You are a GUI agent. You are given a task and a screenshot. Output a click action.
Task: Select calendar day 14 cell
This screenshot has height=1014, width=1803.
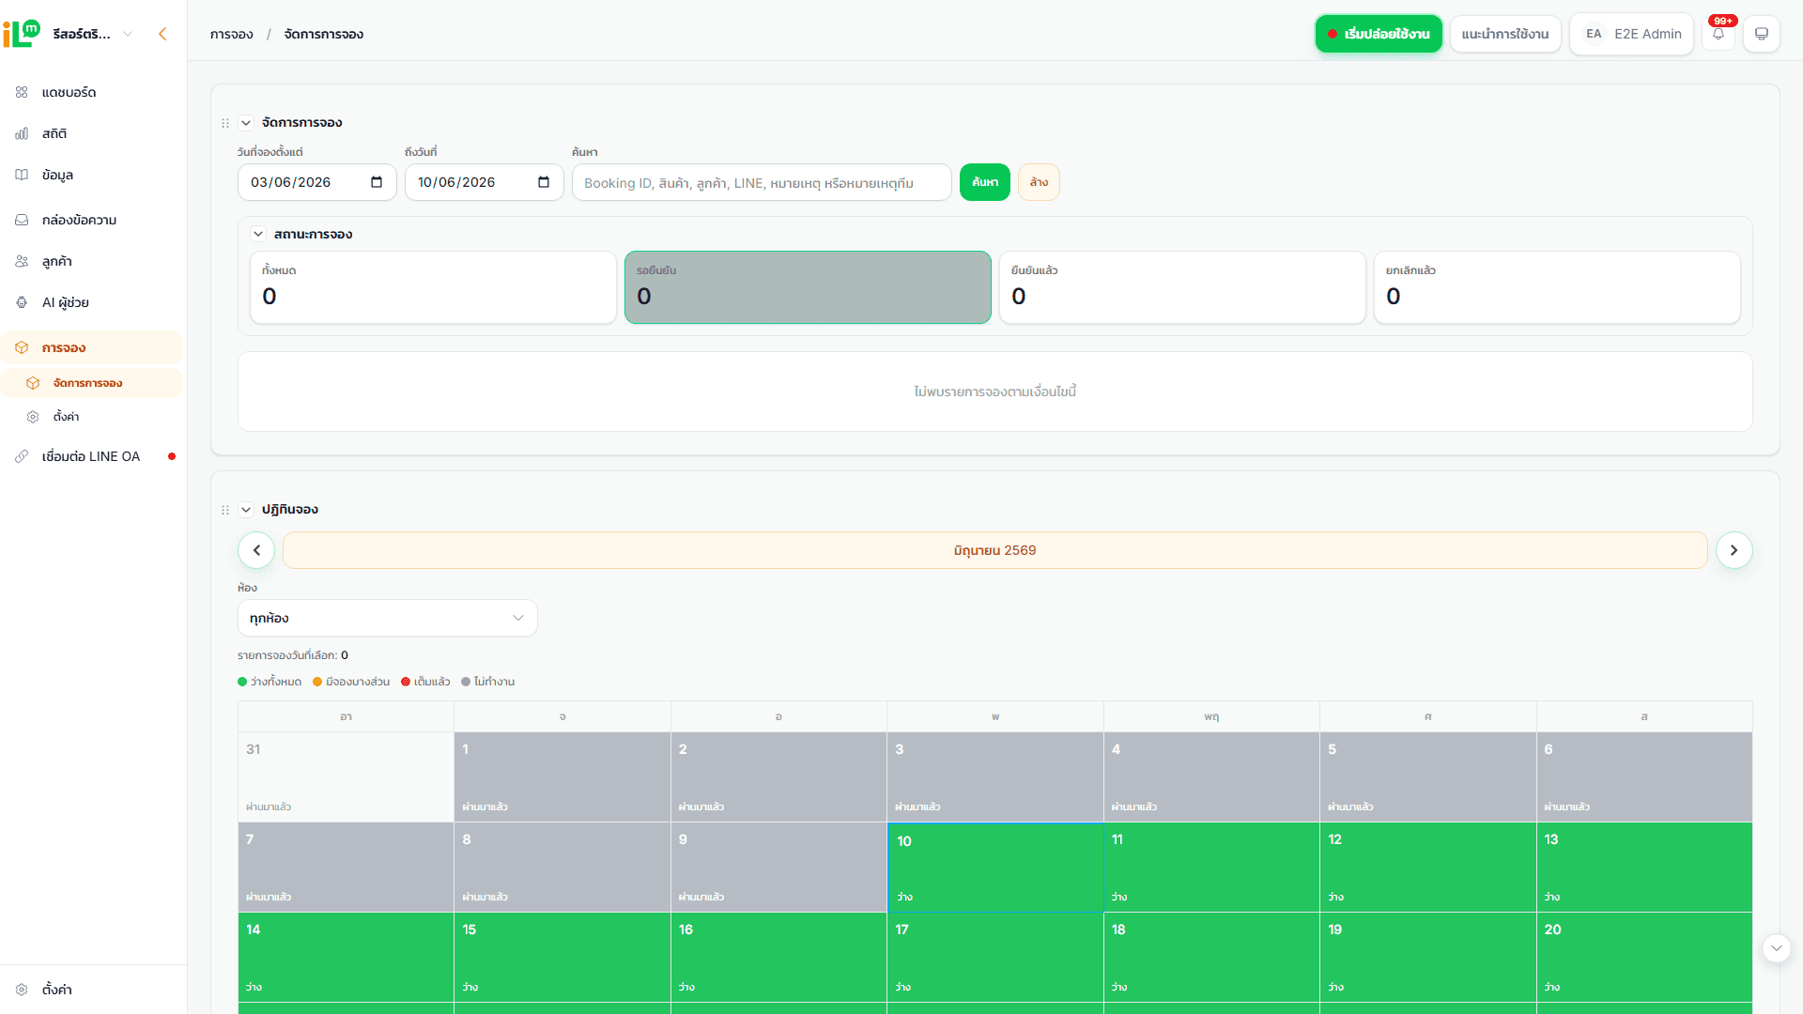346,958
